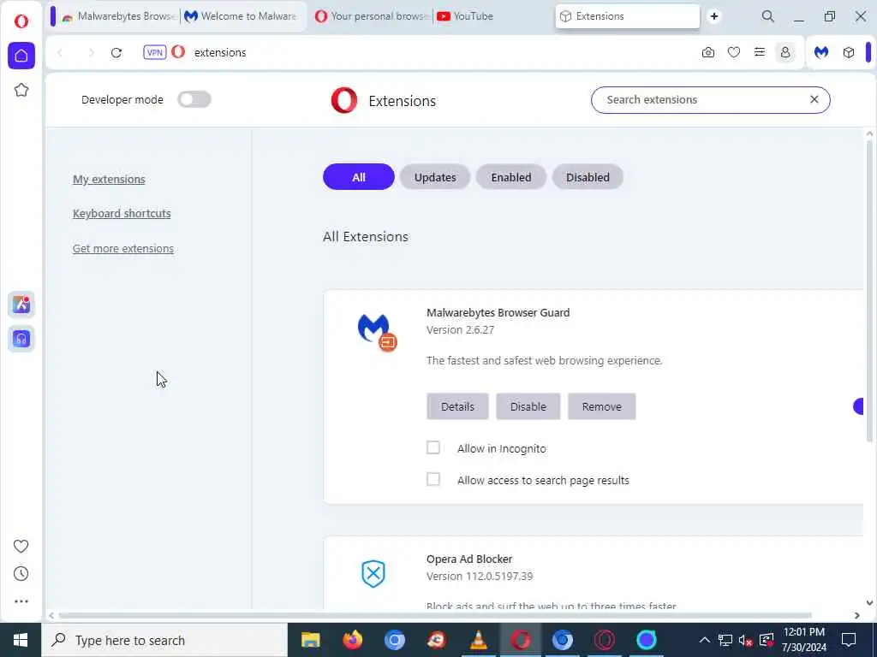
Task: Open Get more extensions link
Action: click(x=123, y=249)
